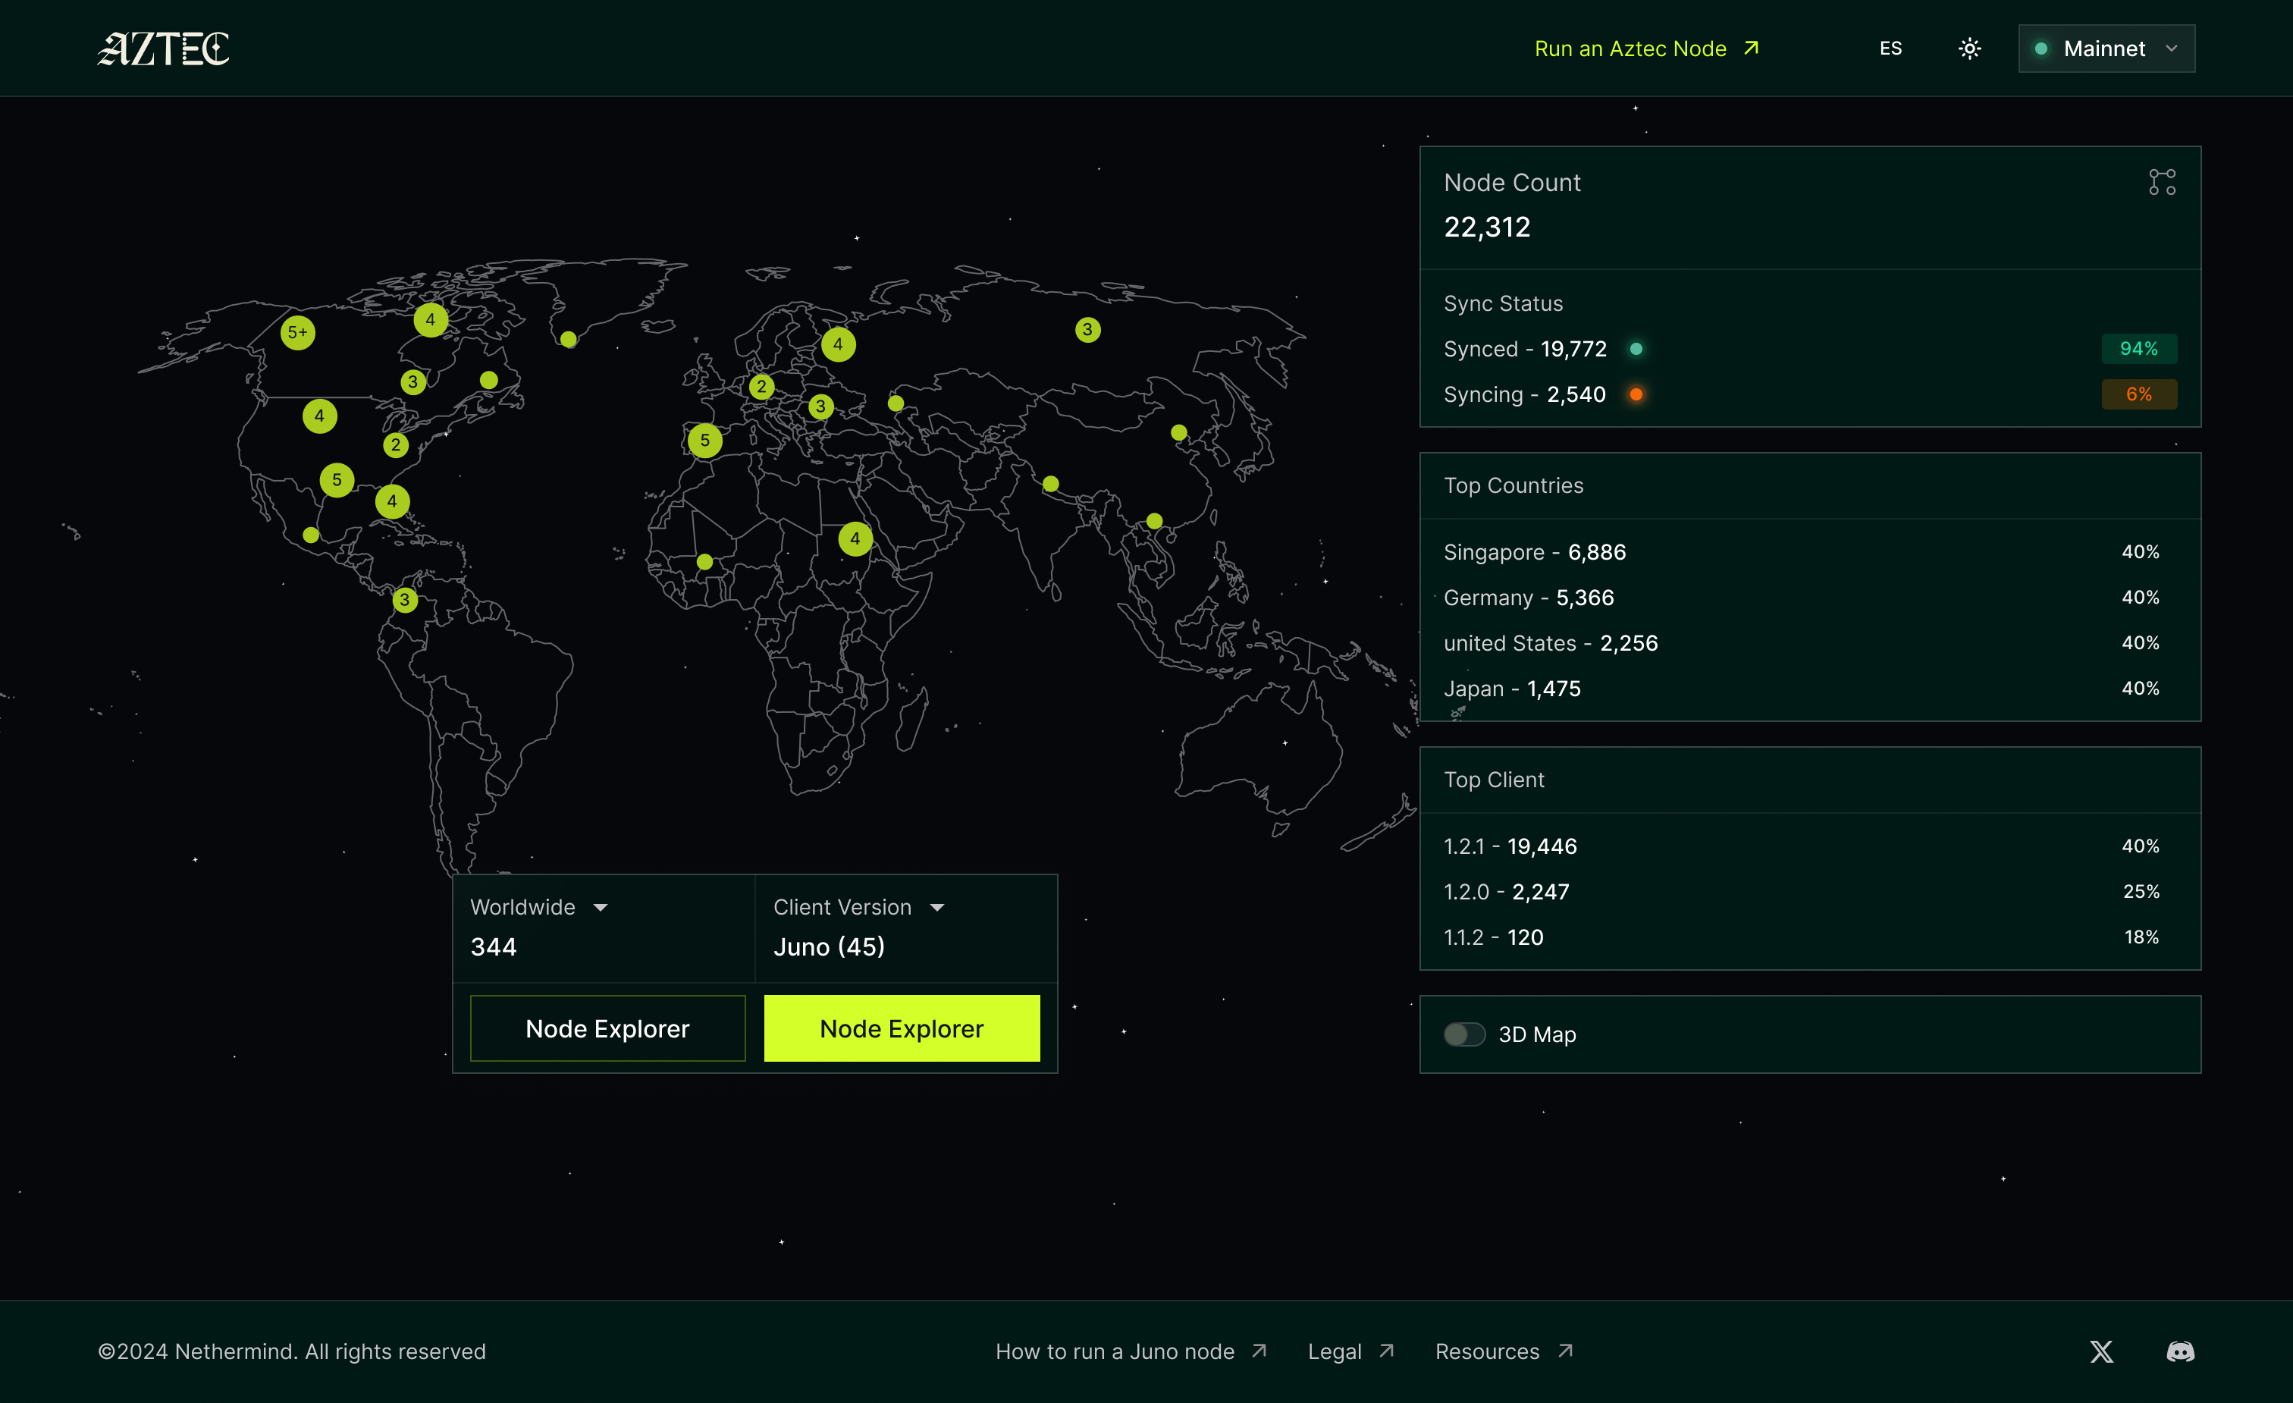The height and width of the screenshot is (1403, 2293).
Task: Click Run an Aztec Node link
Action: 1646,49
